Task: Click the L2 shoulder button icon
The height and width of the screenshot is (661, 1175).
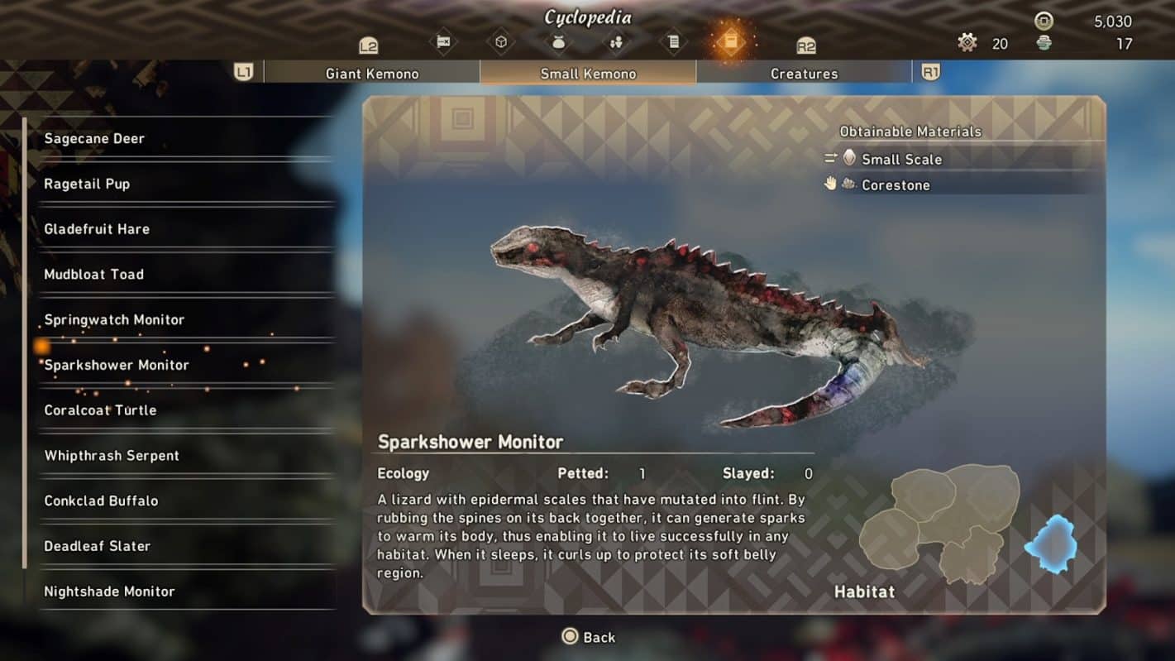Action: pos(369,46)
